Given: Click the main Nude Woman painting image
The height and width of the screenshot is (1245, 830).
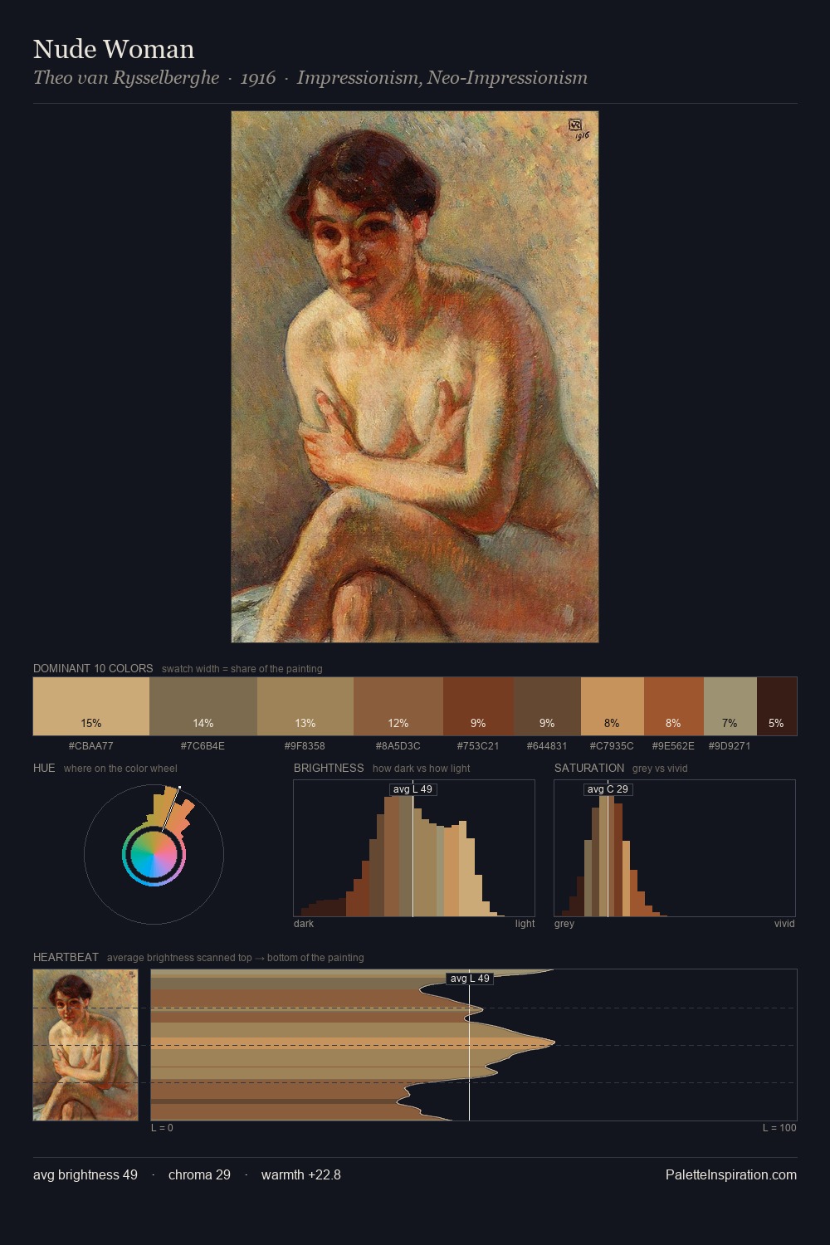Looking at the screenshot, I should [x=415, y=377].
